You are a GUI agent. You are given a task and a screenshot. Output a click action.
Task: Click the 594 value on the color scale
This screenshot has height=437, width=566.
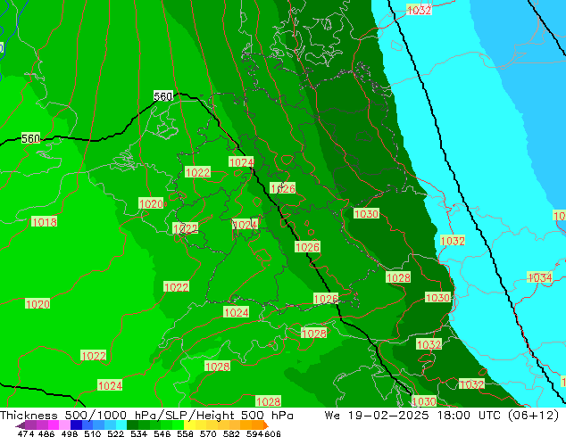254,433
